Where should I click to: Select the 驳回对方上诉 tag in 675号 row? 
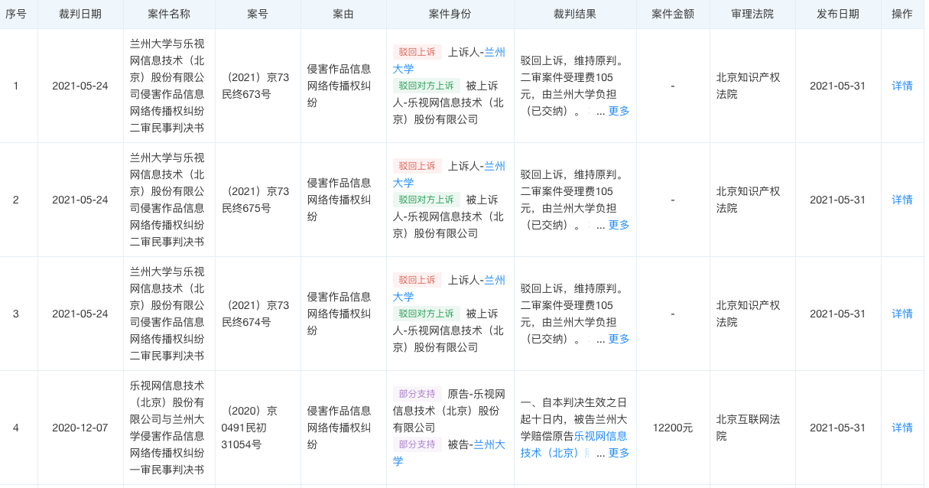click(x=427, y=200)
